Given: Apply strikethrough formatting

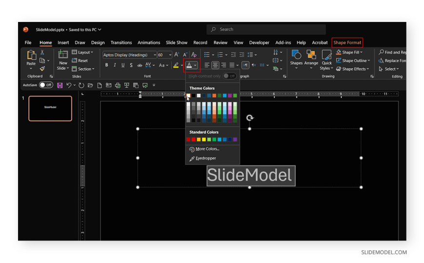Looking at the screenshot, I should 139,65.
